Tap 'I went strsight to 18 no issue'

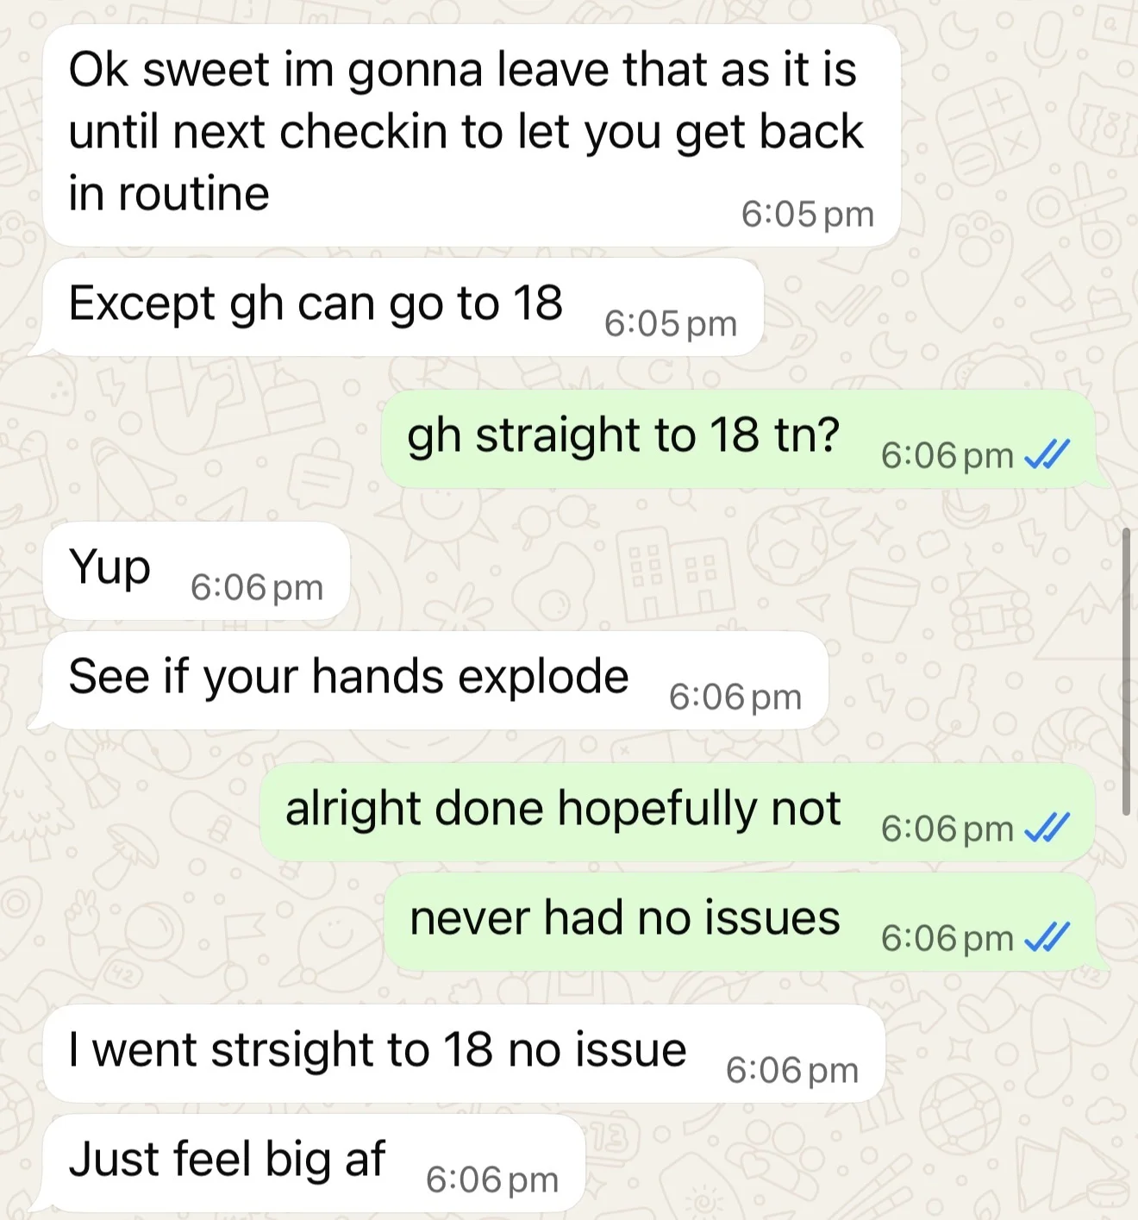(464, 1054)
